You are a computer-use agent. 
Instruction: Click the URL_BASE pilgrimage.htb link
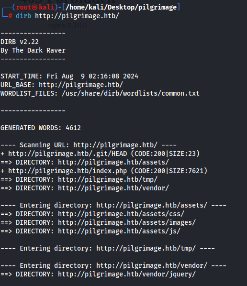(x=81, y=85)
